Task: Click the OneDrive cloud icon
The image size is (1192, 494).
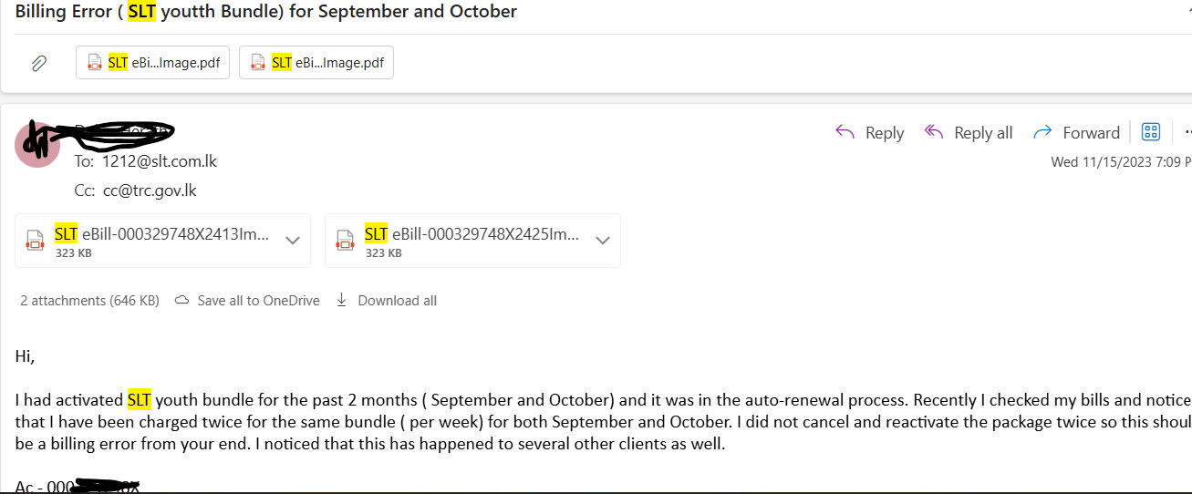Action: [x=181, y=300]
